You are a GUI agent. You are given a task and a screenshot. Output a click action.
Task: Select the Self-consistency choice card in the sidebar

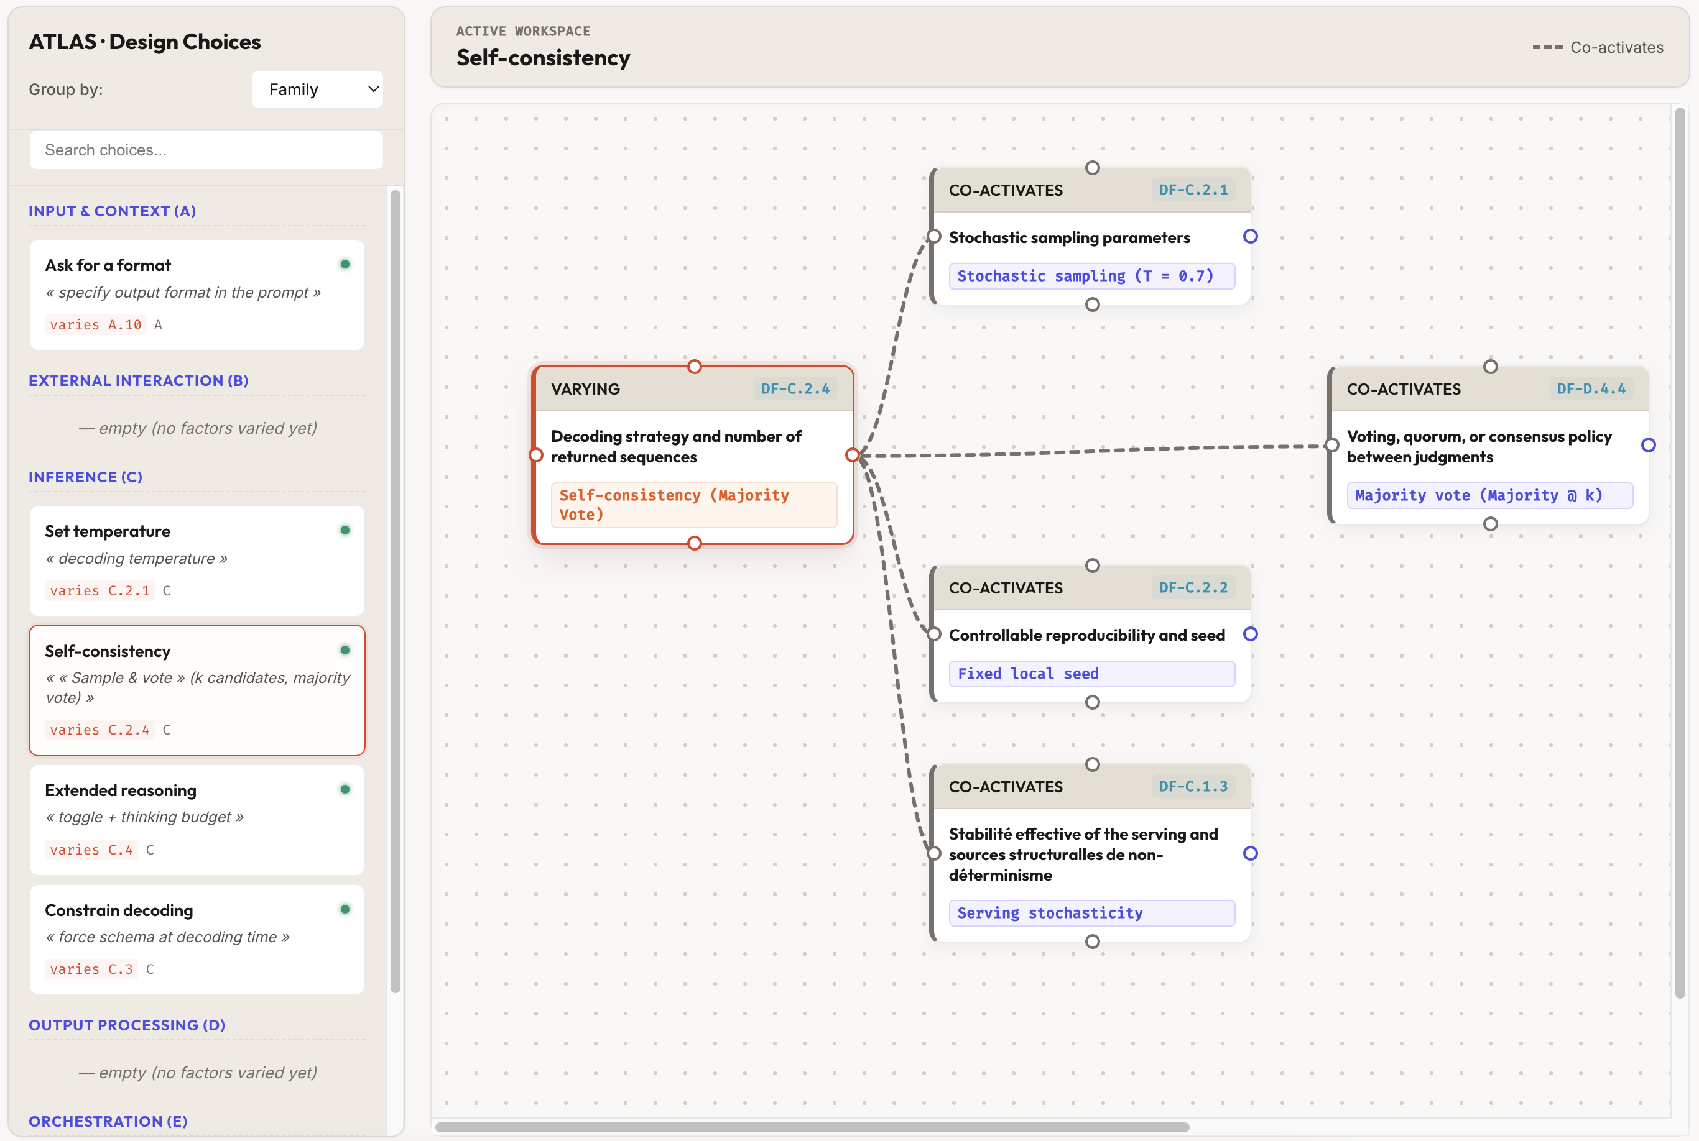[197, 690]
